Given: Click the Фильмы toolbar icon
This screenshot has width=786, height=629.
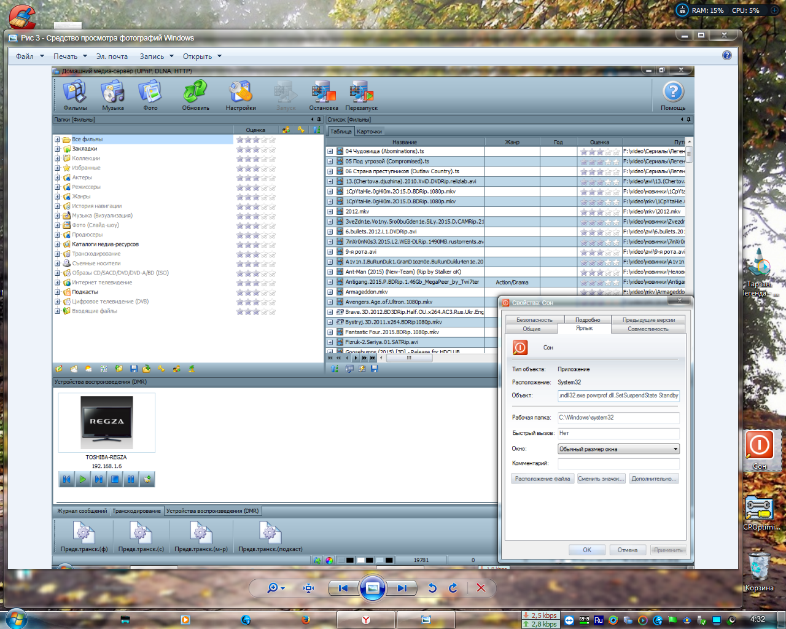Looking at the screenshot, I should click(75, 95).
